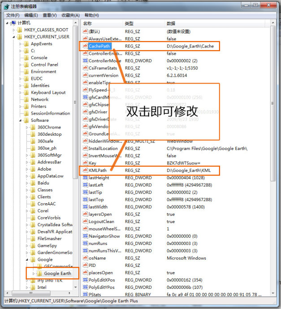Click the KMLPath string value icon
281x309 pixels.
pos(85,171)
